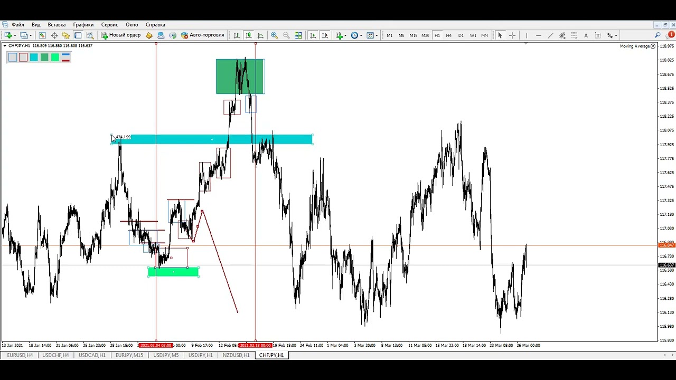This screenshot has width=676, height=380.
Task: Switch to the EURUSD,H4 chart tab
Action: (20, 355)
